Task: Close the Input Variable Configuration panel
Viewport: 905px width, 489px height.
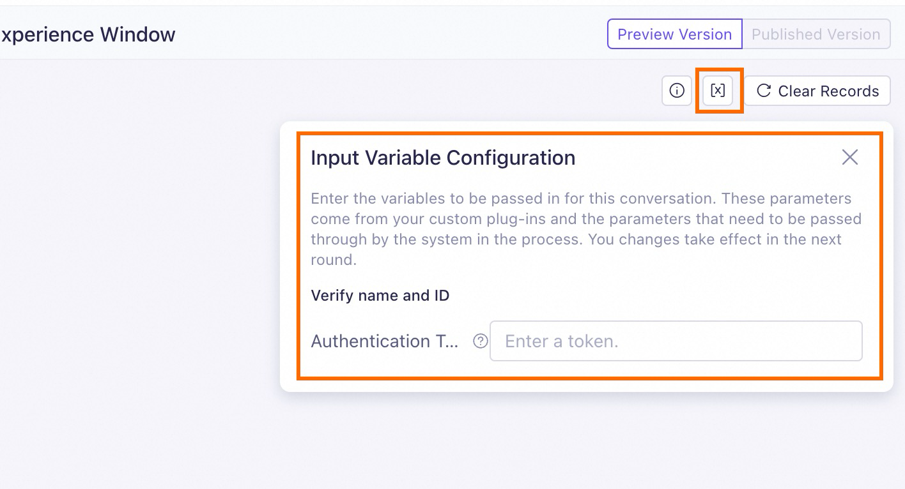Action: pyautogui.click(x=849, y=157)
